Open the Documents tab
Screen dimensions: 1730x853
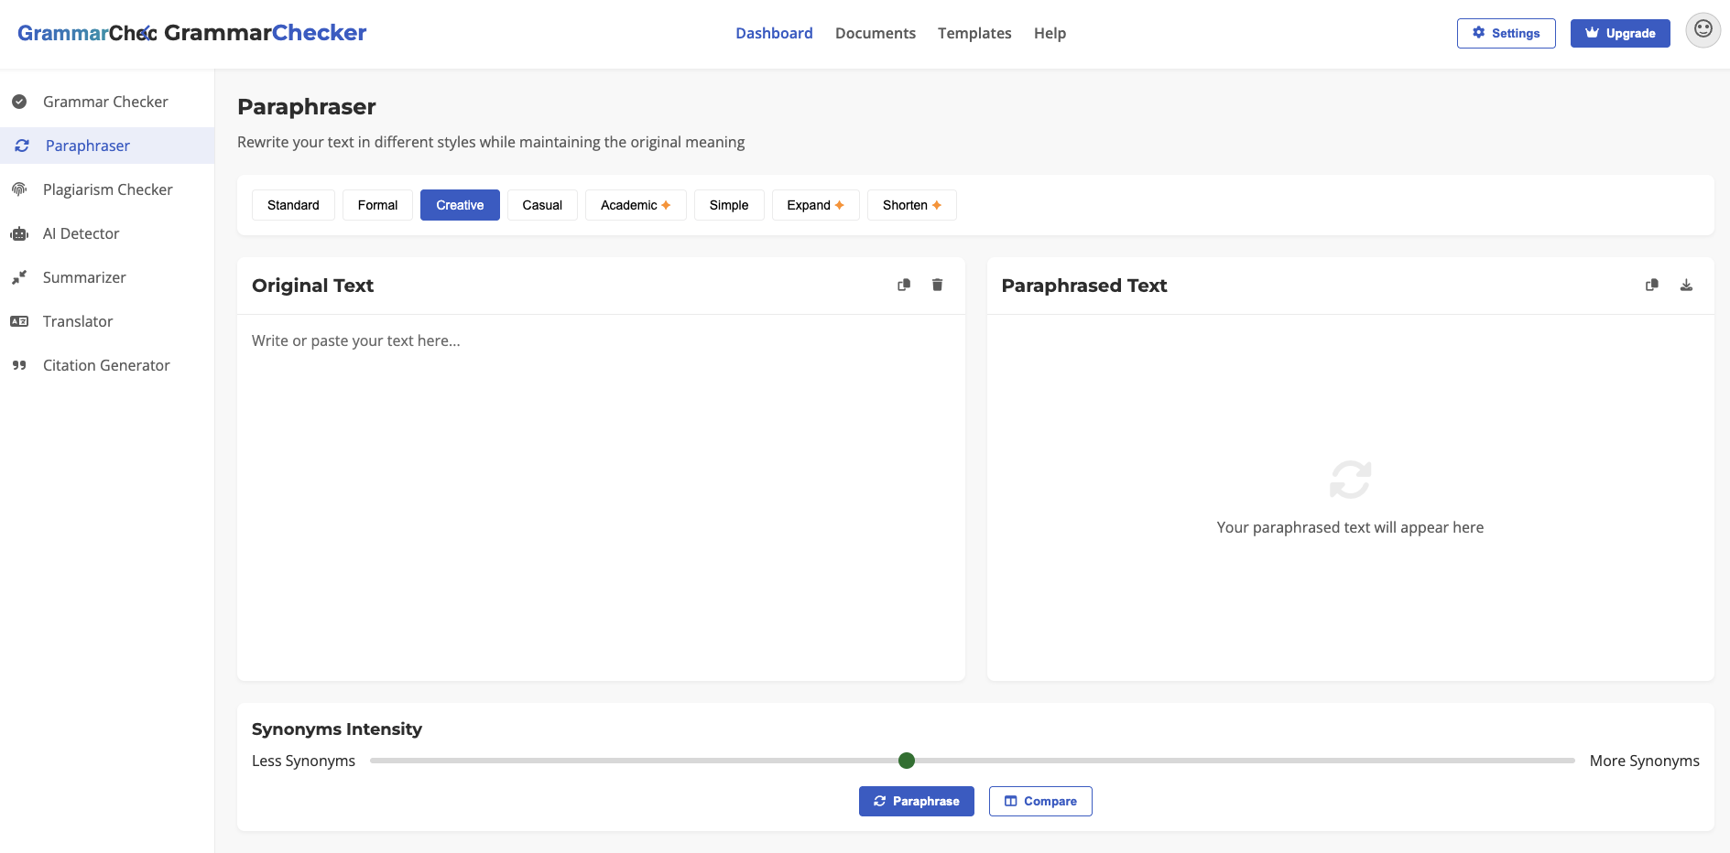click(x=875, y=33)
